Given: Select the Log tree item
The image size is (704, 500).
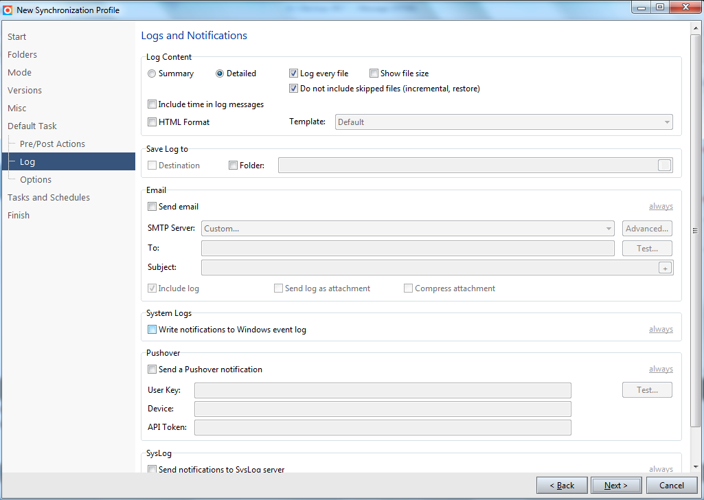Looking at the screenshot, I should point(69,161).
